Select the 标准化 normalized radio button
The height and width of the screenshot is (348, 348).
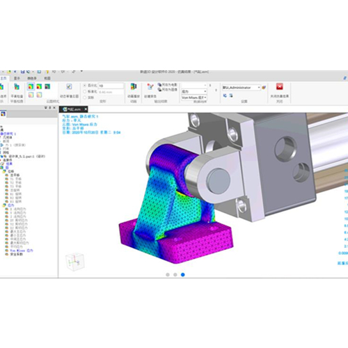(85, 92)
